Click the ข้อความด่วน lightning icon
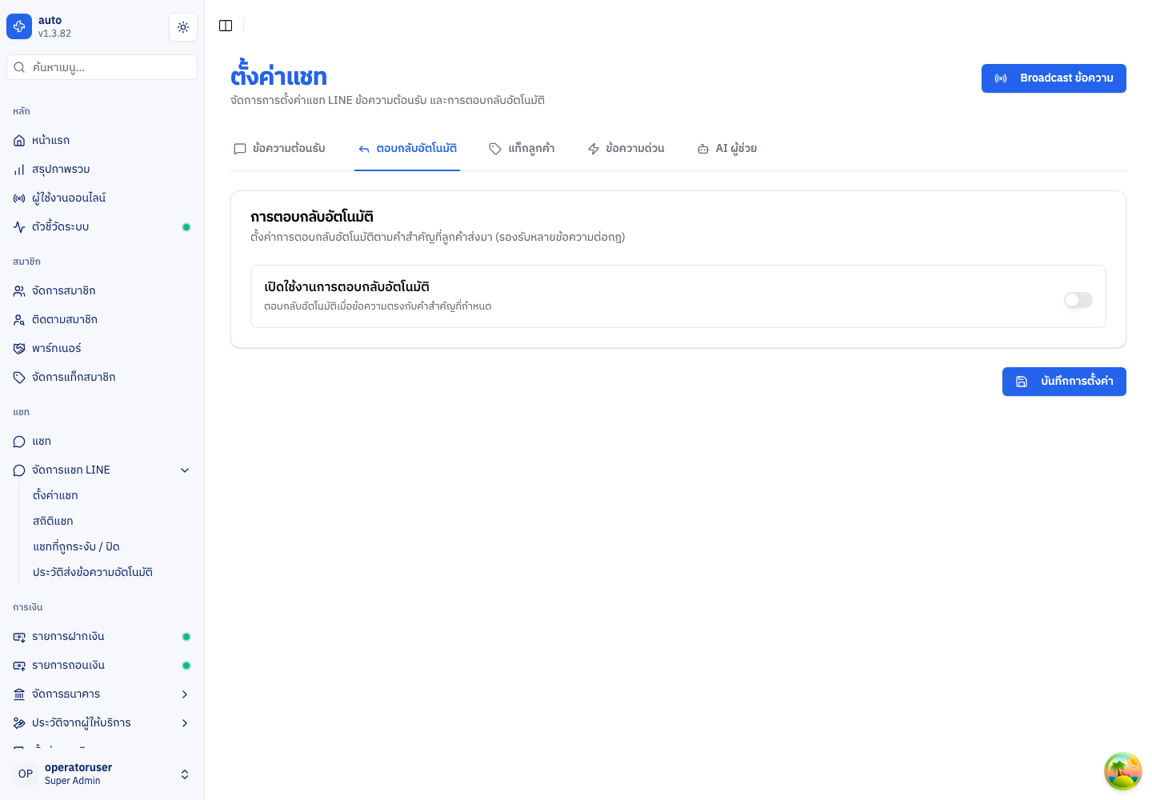The image size is (1152, 800). pyautogui.click(x=594, y=149)
